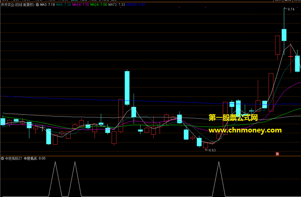The height and width of the screenshot is (197, 301).
Task: Click the 6.63 low price label
Action: (x=212, y=151)
